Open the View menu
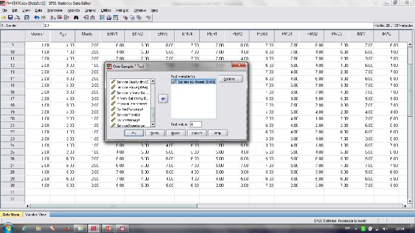415x233 pixels. pyautogui.click(x=26, y=10)
